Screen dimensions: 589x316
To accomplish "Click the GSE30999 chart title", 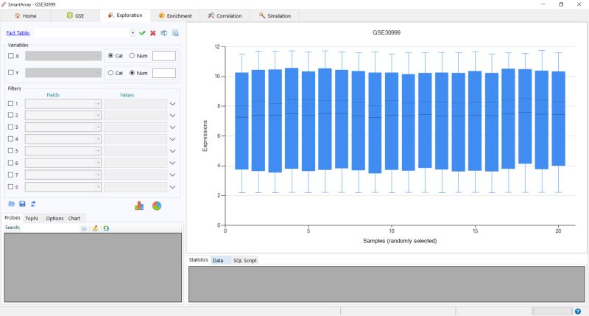I will 387,32.
